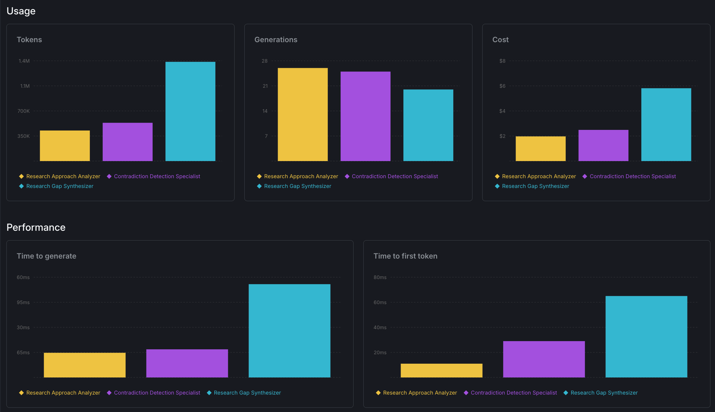Click the purple diamond in Generations legend
715x412 pixels.
pos(347,176)
